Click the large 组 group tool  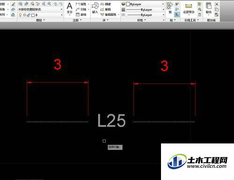(170, 7)
